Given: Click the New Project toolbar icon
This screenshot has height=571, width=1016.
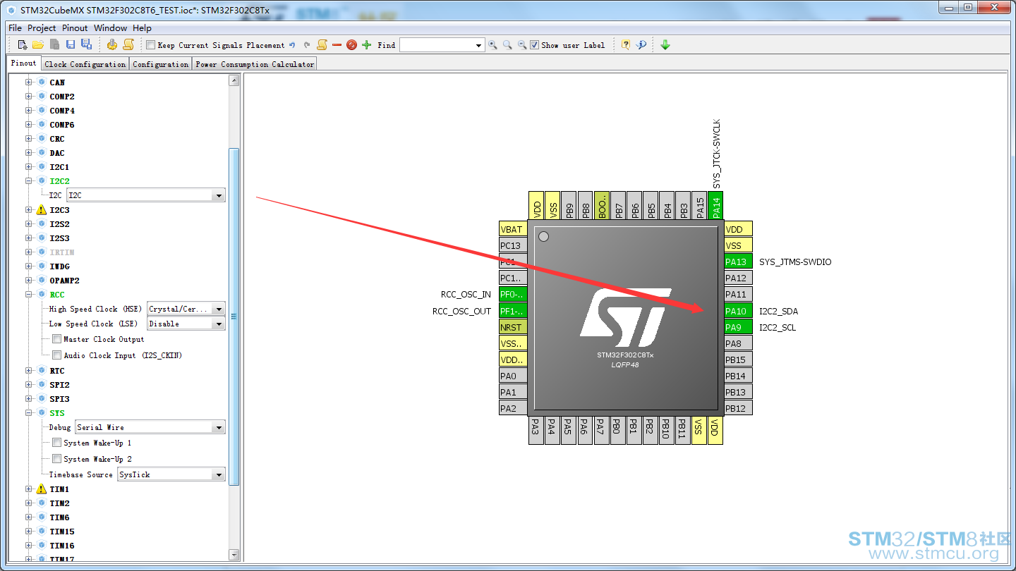Looking at the screenshot, I should pos(23,45).
